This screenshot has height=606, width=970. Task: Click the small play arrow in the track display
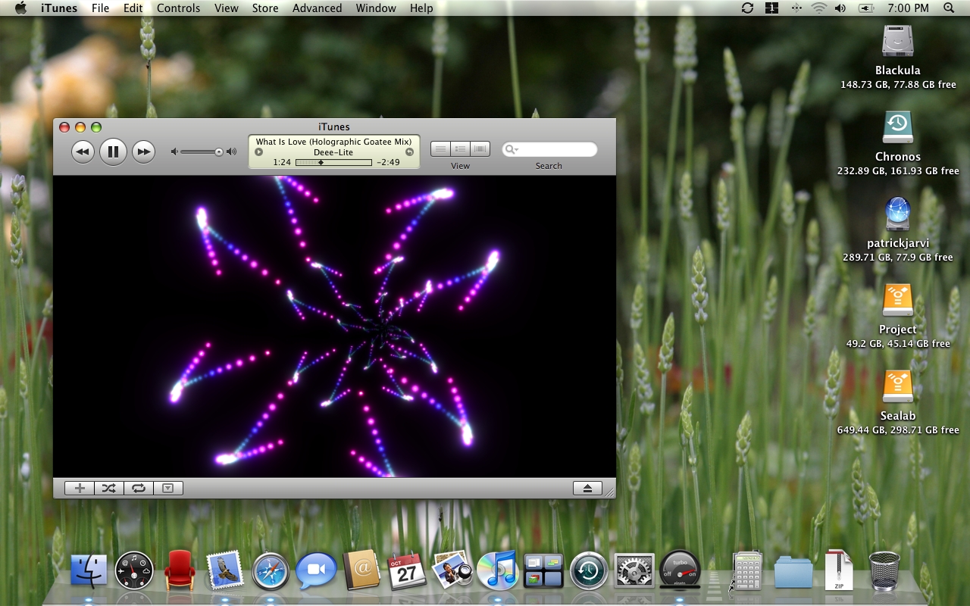[258, 151]
